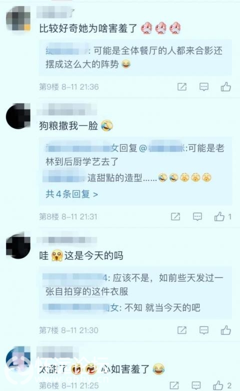Like the 6th floor comment
The height and width of the screenshot is (391, 240).
[218, 385]
